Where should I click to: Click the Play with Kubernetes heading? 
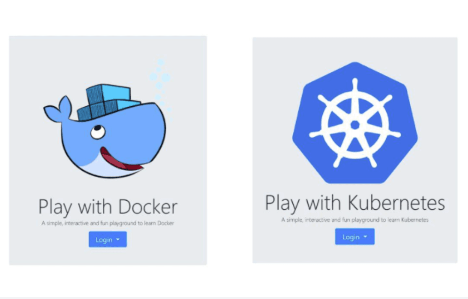point(355,202)
